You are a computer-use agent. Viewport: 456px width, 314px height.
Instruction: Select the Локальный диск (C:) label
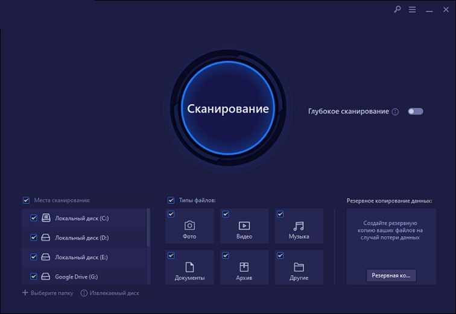click(x=82, y=218)
